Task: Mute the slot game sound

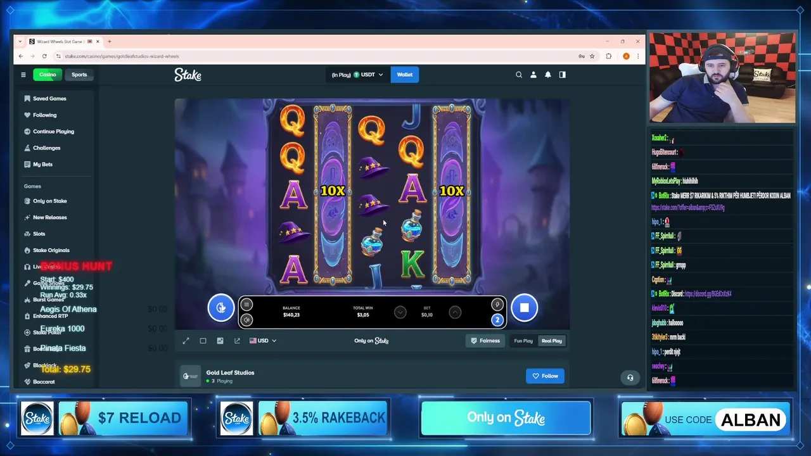Action: click(246, 319)
